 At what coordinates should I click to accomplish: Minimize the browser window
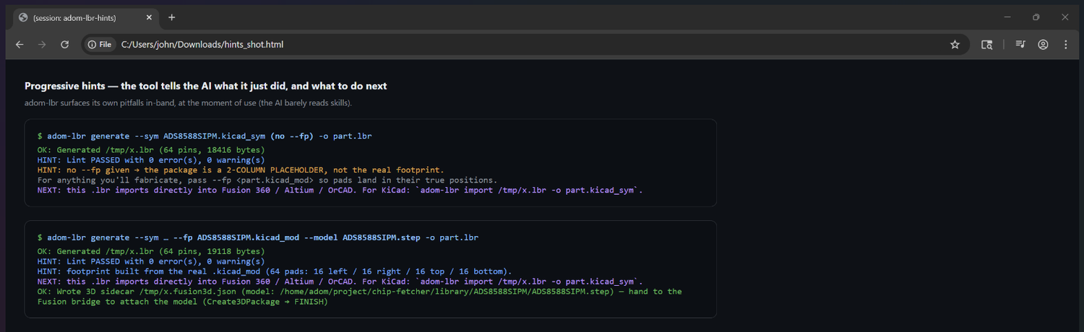[1007, 17]
